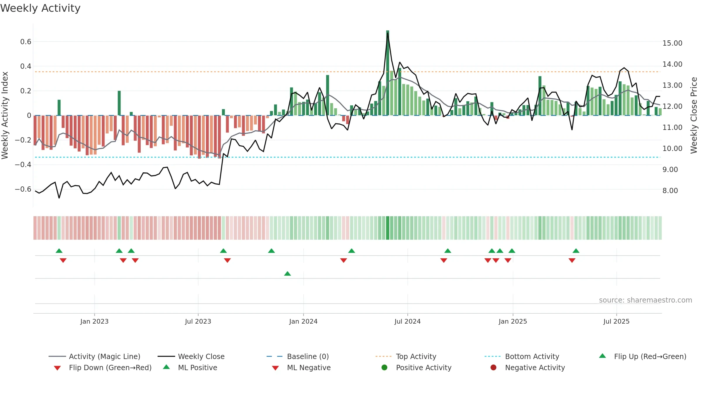Image resolution: width=702 pixels, height=395 pixels.
Task: Click the Bottom Activity legend entry
Action: point(522,356)
